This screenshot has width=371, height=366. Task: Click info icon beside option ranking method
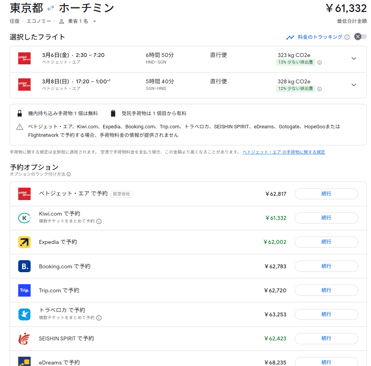point(69,174)
